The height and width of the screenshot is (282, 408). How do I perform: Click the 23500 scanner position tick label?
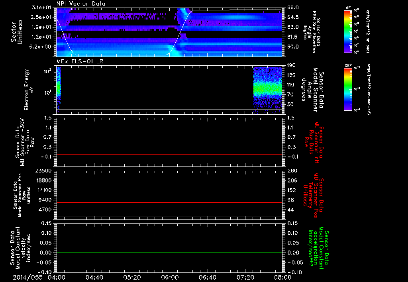coord(43,171)
